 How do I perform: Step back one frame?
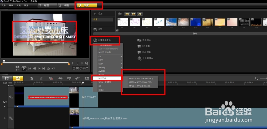(34, 68)
